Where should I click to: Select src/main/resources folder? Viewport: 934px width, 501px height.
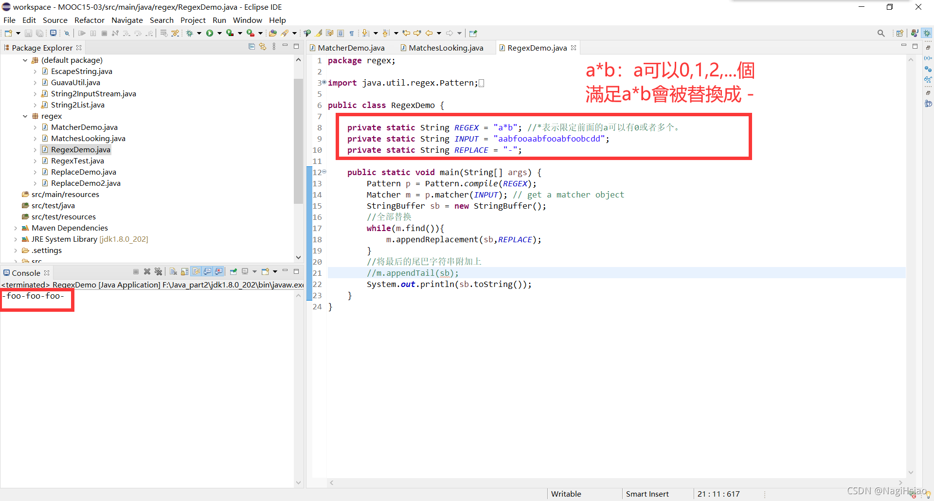65,195
